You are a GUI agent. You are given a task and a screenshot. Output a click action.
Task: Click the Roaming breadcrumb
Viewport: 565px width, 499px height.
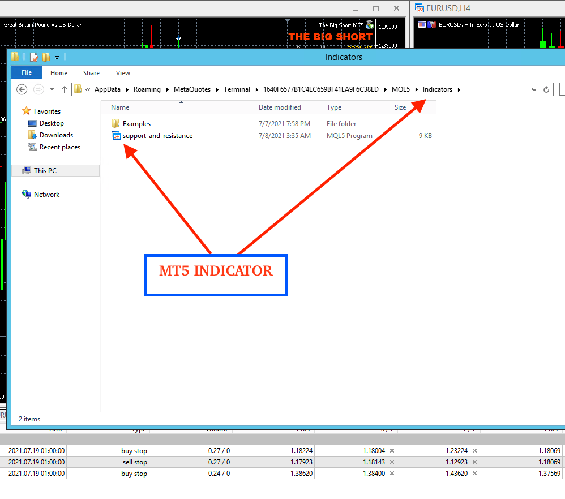coord(147,89)
